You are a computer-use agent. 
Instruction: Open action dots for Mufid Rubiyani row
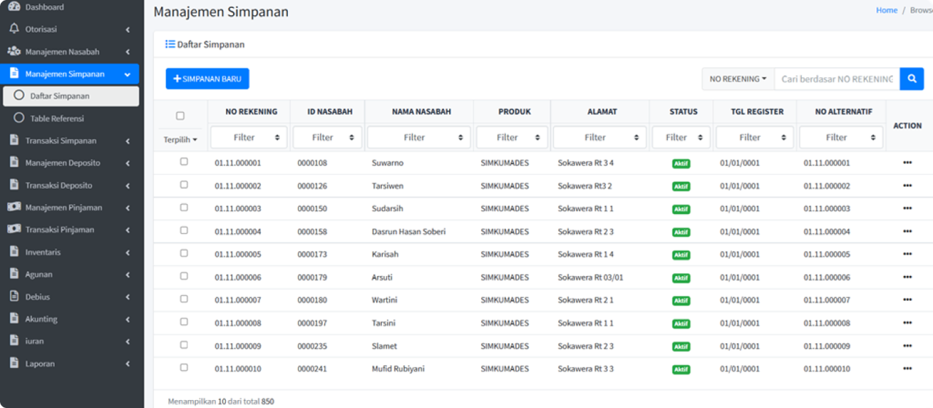point(907,369)
